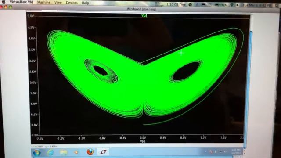Open the Devices menu
281x158 pixels.
(72, 3)
